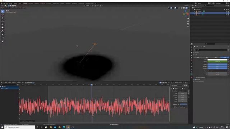Click the Blender logo menu icon

(1, 3)
